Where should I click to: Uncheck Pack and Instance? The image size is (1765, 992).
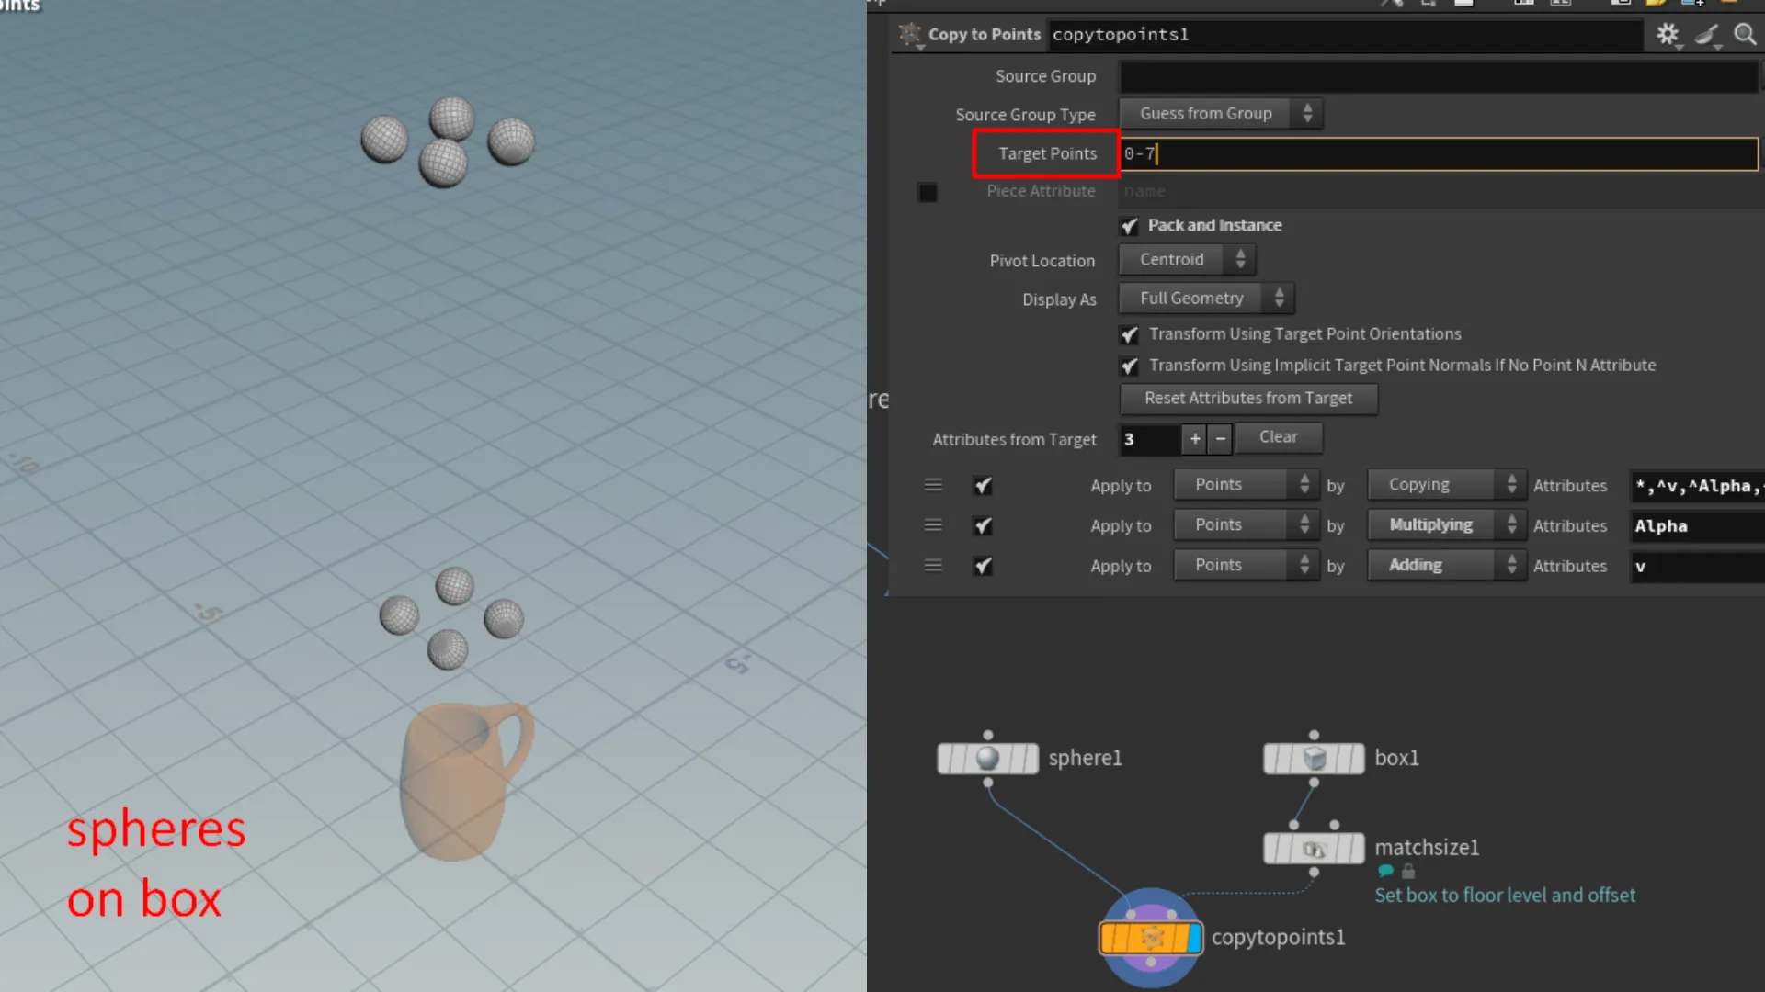click(1129, 226)
